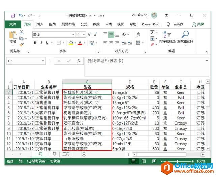Toggle underline formatting
Image resolution: width=216 pixels, height=177 pixels.
coord(47,43)
